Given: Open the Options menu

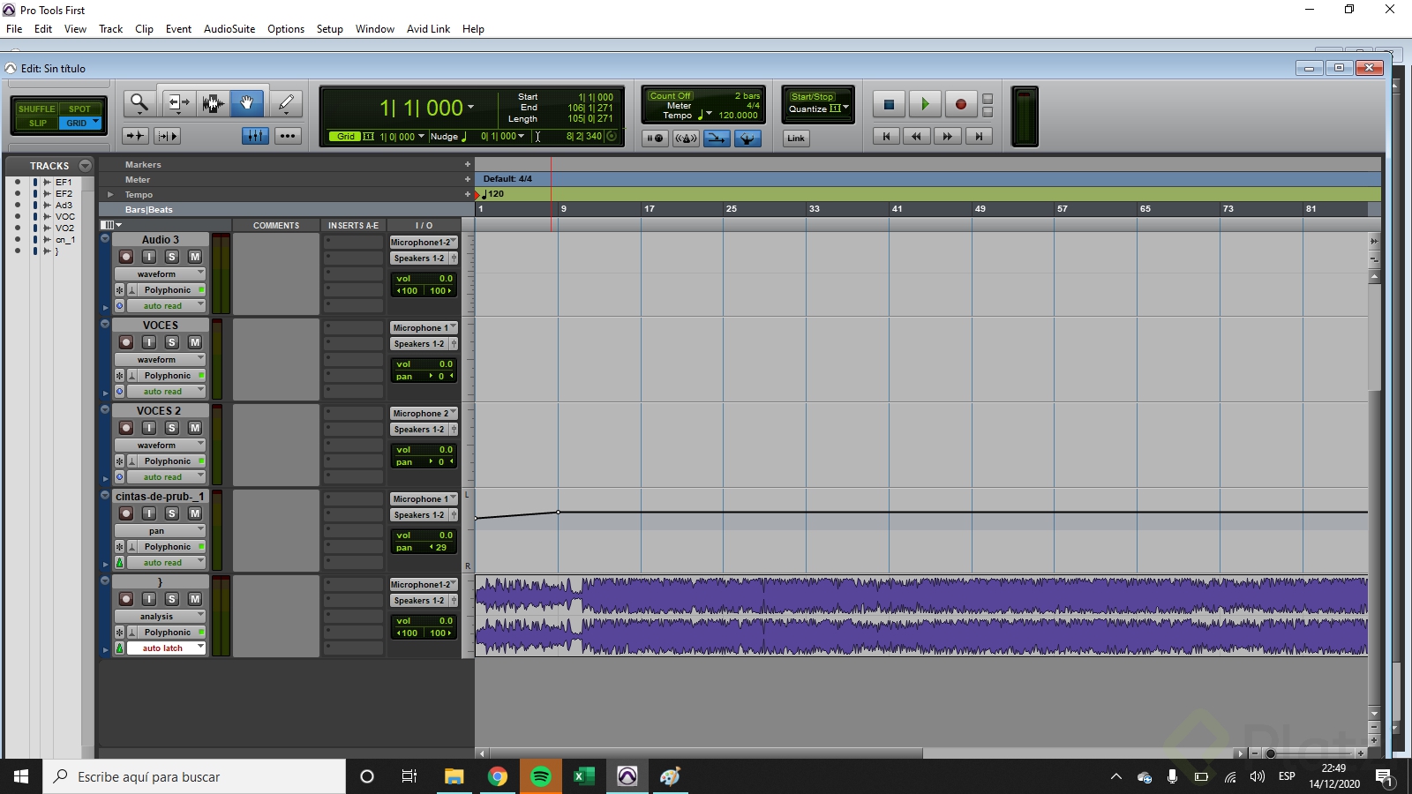Looking at the screenshot, I should [x=286, y=29].
